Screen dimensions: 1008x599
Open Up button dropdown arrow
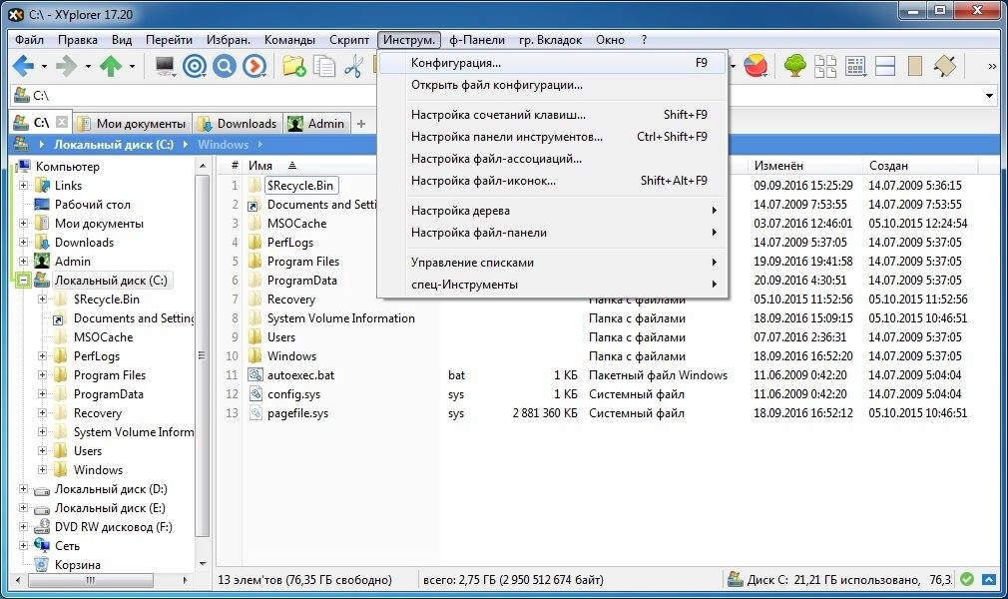tap(132, 66)
